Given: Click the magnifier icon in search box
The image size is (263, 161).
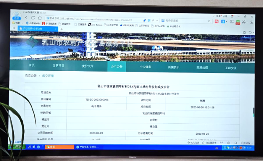Looking at the screenshot, I should [209, 21].
